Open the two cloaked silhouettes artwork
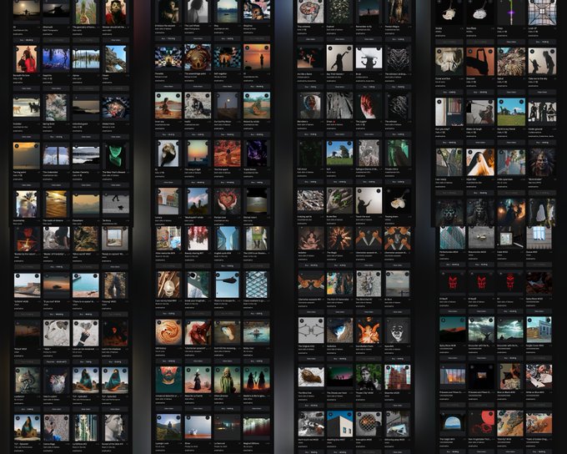 [x=257, y=380]
